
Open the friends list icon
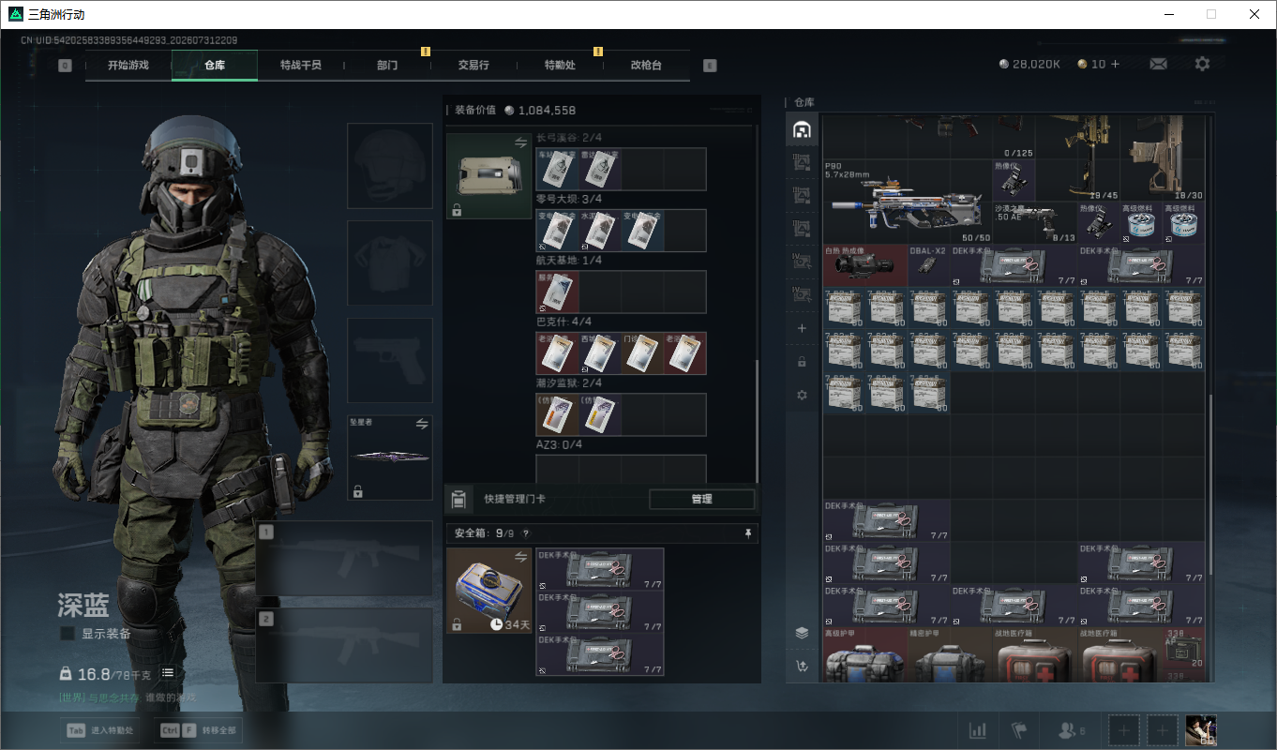point(1070,730)
